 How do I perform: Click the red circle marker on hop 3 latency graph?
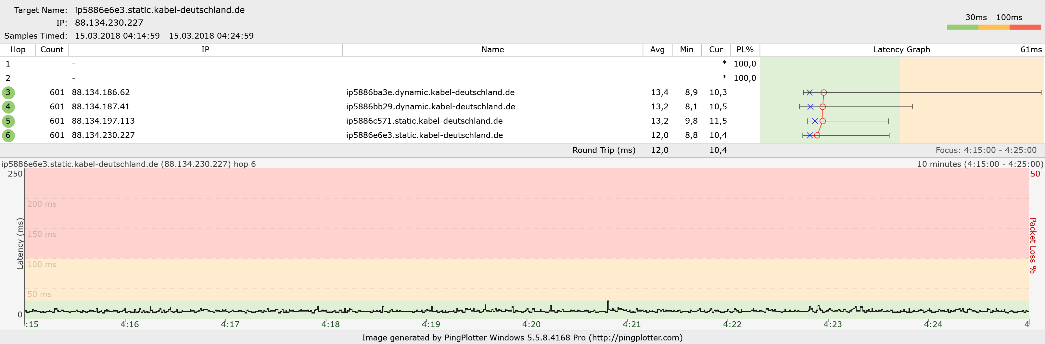coord(823,93)
